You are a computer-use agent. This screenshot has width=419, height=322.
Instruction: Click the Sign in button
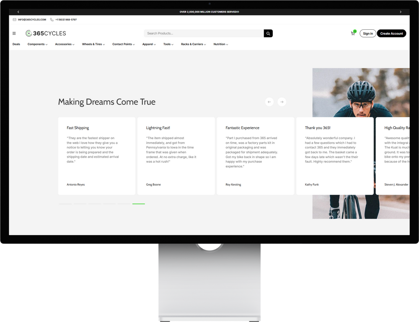pos(368,34)
